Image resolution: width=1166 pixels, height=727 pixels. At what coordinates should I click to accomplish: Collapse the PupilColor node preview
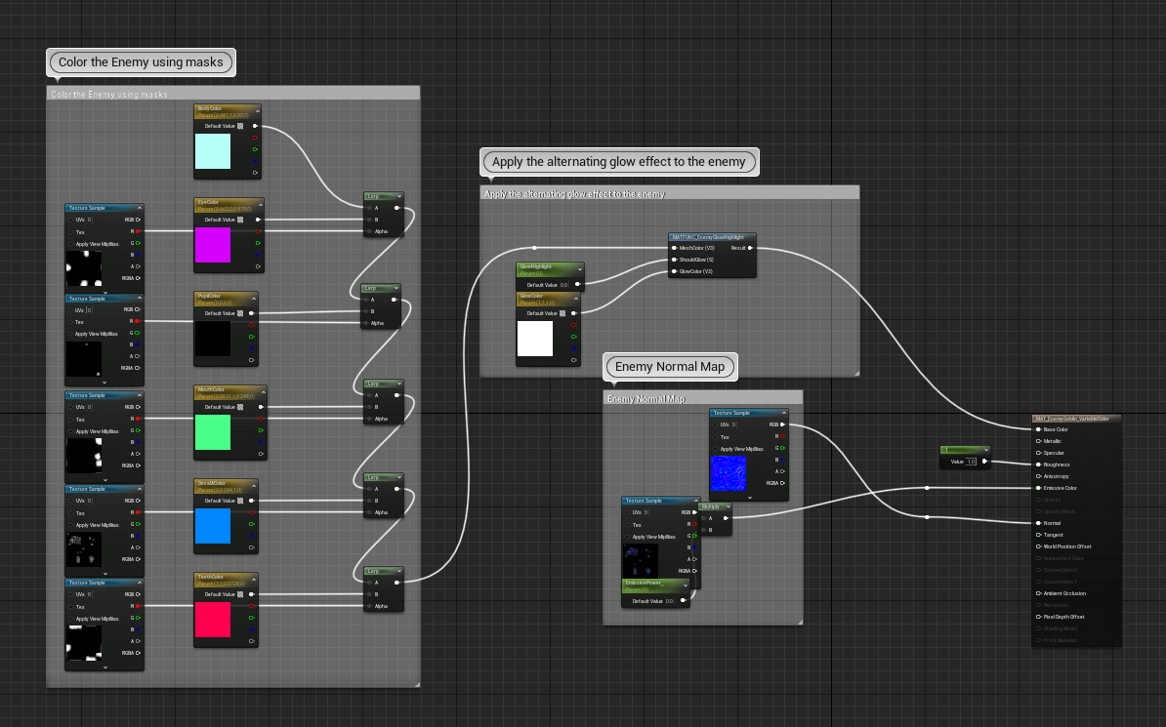pyautogui.click(x=254, y=298)
